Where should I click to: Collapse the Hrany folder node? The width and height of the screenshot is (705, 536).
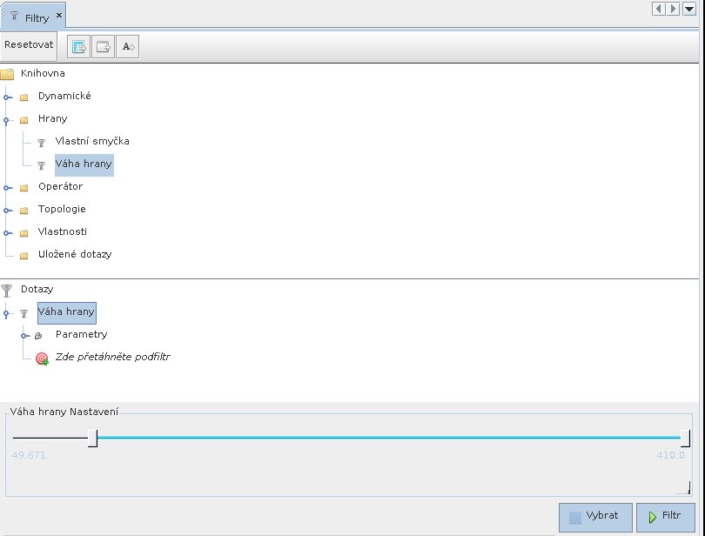(6, 120)
